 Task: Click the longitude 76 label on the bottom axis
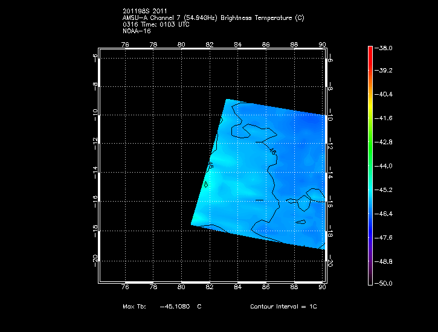click(x=124, y=290)
